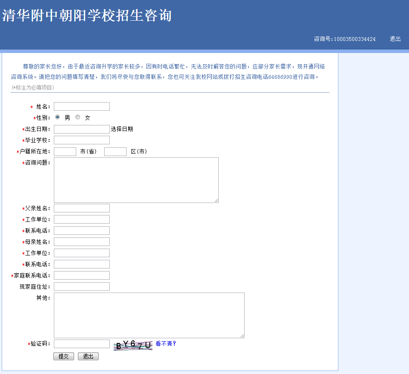409x374 pixels.
Task: Click the resize grip of 其他 textarea
Action: point(242,336)
